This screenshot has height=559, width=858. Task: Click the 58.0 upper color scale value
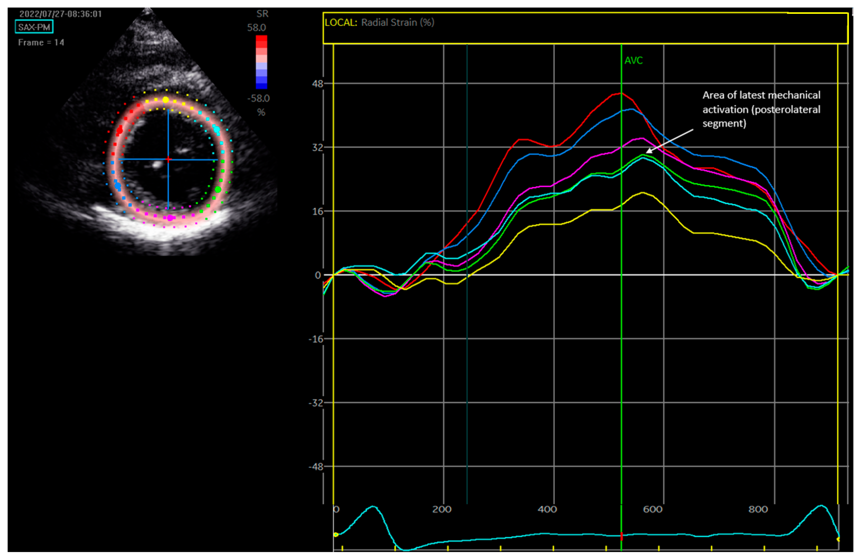(256, 28)
